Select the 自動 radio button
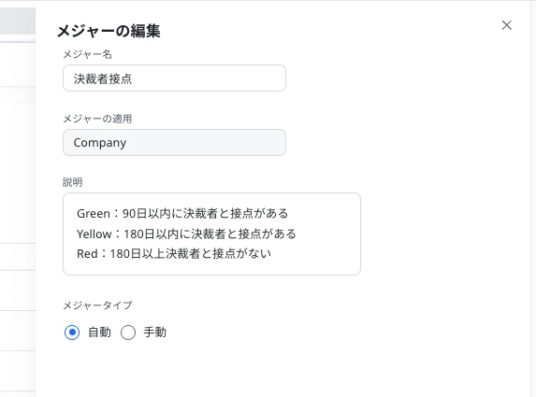This screenshot has height=397, width=536. coord(72,333)
